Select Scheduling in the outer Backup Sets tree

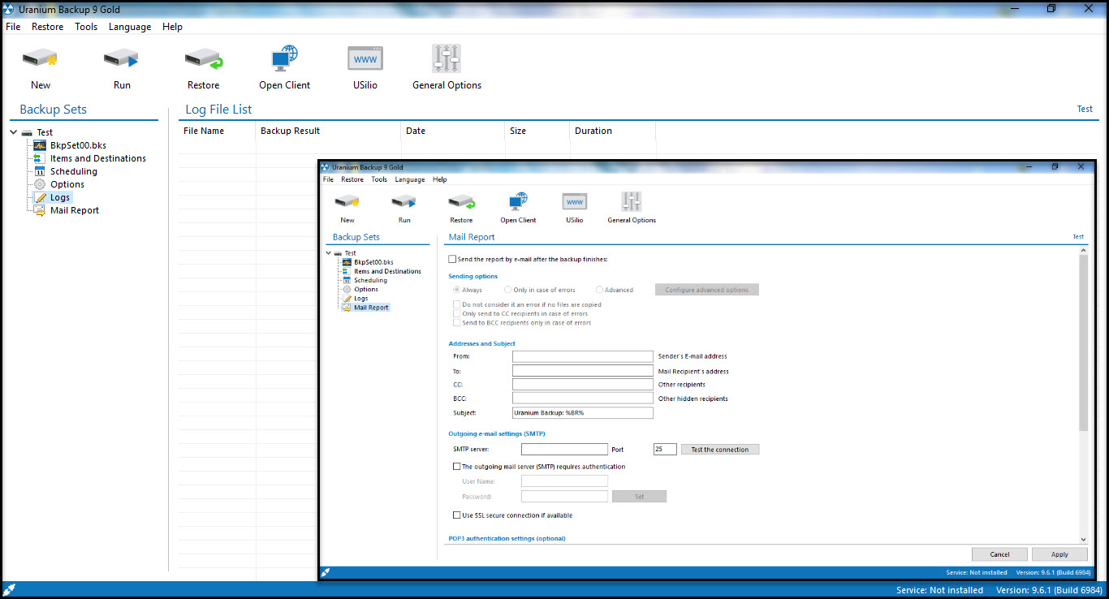tap(73, 171)
